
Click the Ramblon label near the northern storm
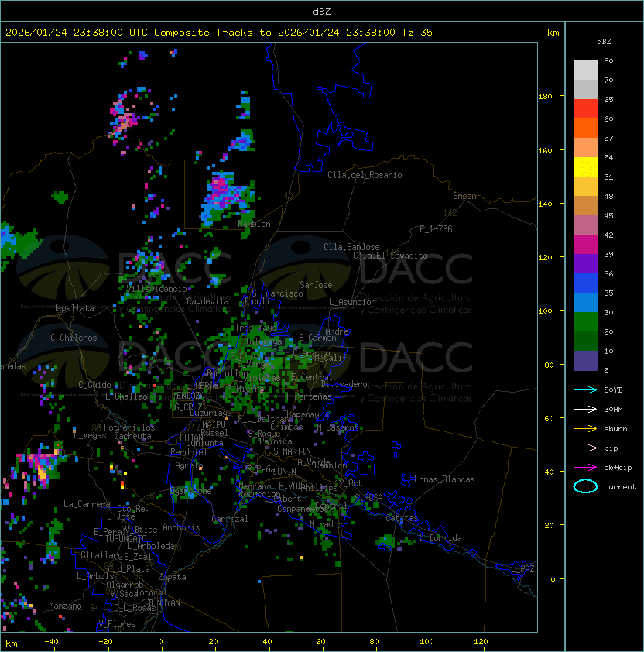(254, 224)
